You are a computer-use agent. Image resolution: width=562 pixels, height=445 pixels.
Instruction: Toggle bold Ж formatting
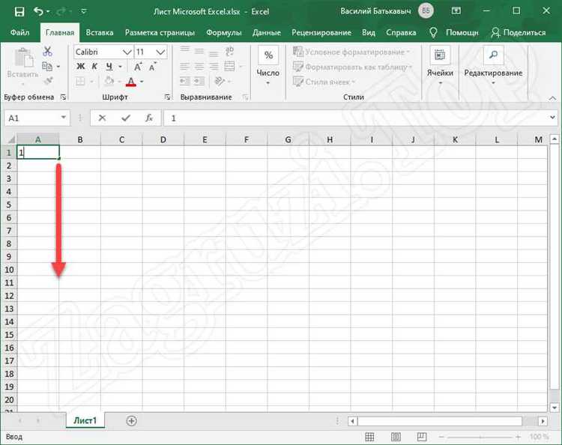81,67
